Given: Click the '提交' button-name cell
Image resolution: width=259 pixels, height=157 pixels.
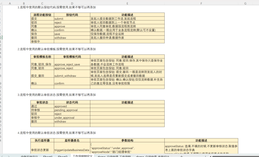Looking at the screenshot, I should click(42, 19).
